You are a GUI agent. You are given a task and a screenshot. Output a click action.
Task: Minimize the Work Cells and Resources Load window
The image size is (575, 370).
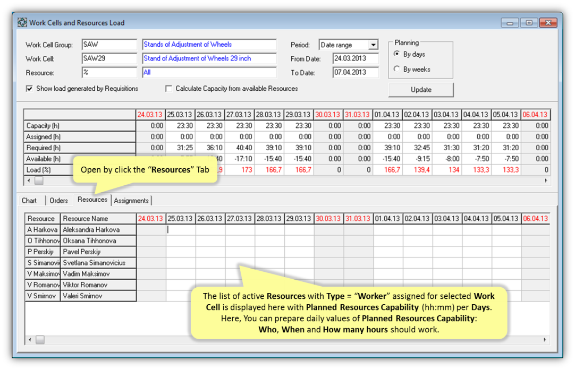pyautogui.click(x=510, y=23)
